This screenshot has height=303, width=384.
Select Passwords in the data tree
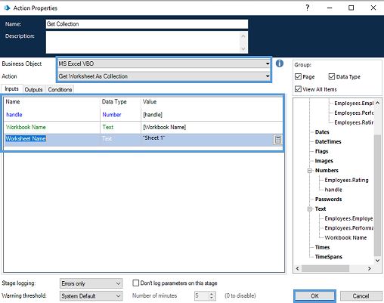[328, 199]
